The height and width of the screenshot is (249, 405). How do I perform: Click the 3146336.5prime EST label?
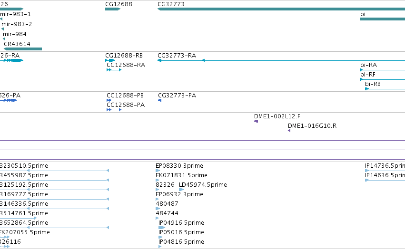point(24,204)
